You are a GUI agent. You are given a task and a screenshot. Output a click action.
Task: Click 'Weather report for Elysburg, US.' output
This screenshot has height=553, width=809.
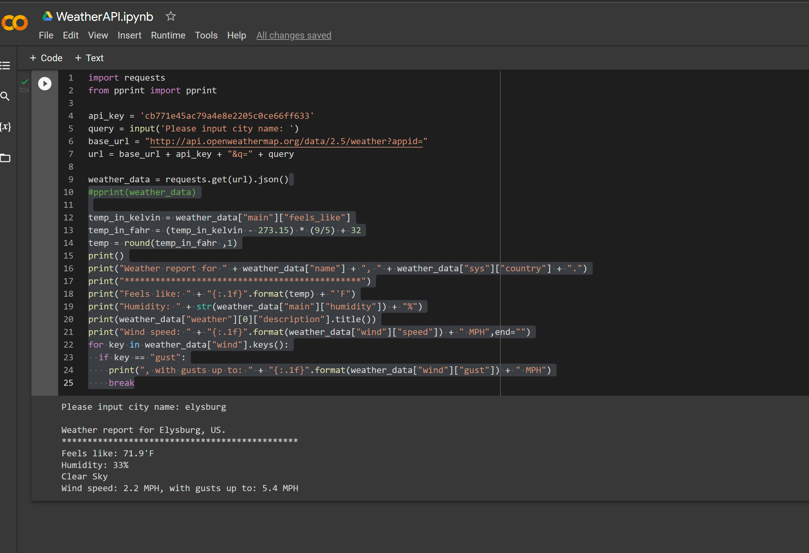tap(143, 430)
